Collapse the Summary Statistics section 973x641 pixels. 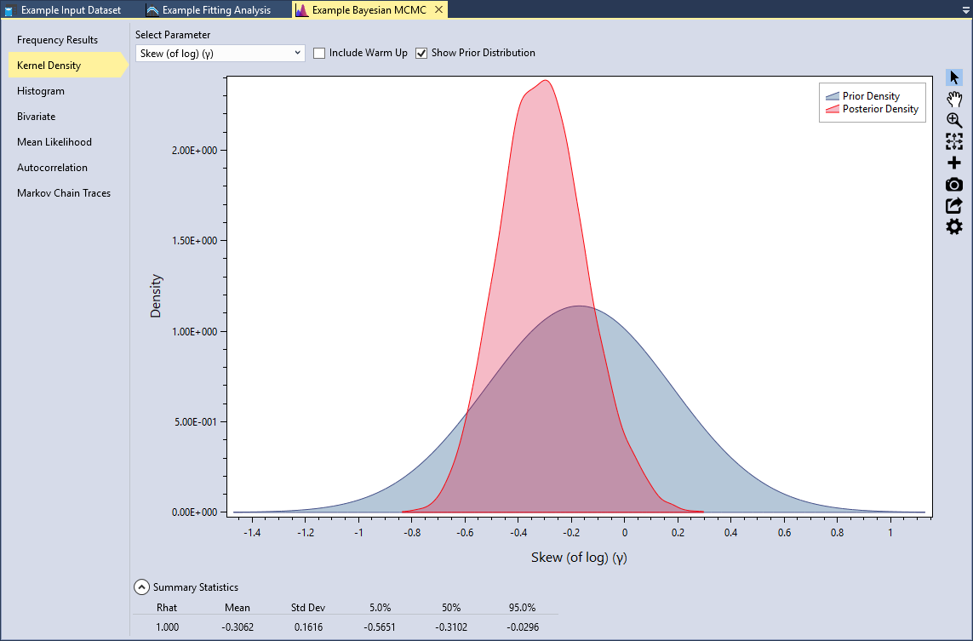(x=141, y=587)
